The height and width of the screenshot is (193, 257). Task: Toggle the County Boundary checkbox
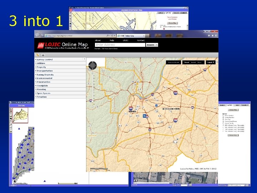223,118
